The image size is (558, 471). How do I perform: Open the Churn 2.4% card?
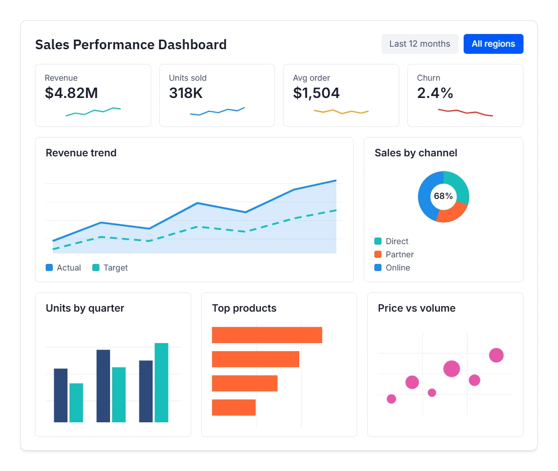465,95
